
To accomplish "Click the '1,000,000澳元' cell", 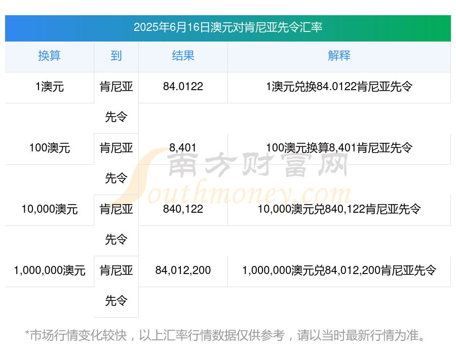I will [50, 271].
